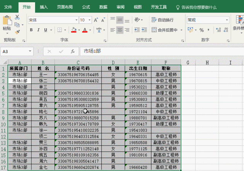244x171 pixels.
Task: Open conditional formatting 条件格式 icon
Action: (240, 23)
